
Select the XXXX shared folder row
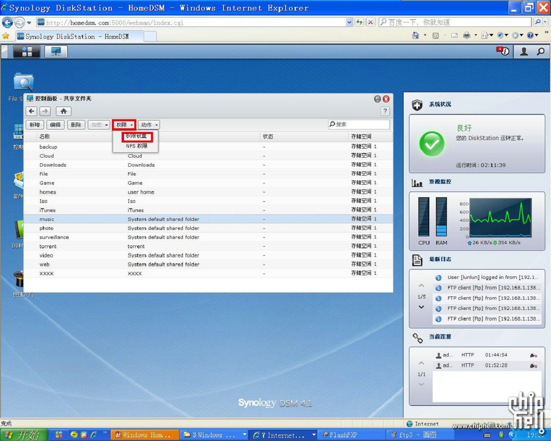pyautogui.click(x=208, y=274)
